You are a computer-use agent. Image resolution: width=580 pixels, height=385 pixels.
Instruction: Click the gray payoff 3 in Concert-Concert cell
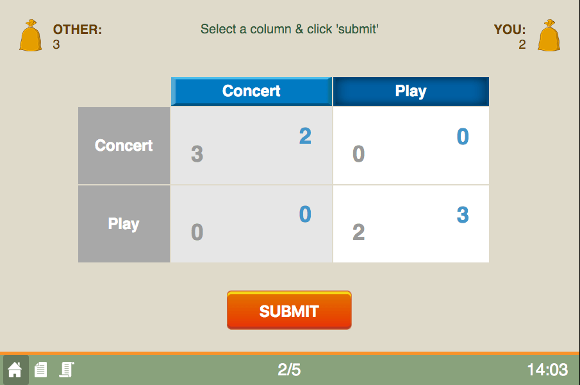pyautogui.click(x=197, y=154)
